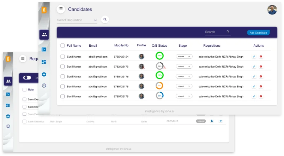Click the Full Name column header
The width and height of the screenshot is (284, 156).
click(74, 46)
